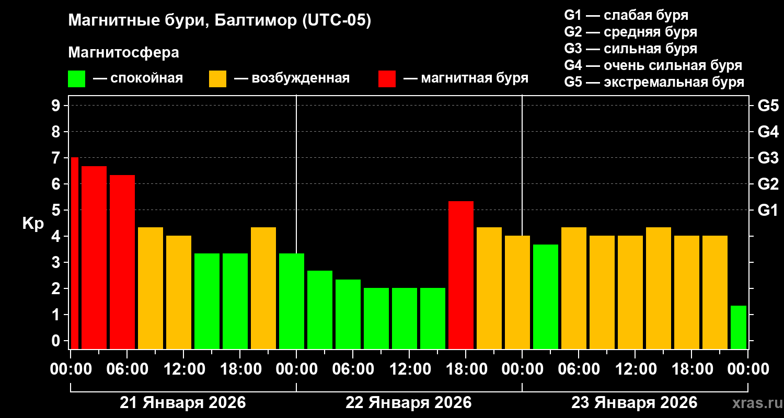The height and width of the screenshot is (418, 784).
Task: Click the red 'магнитная буря' legend swatch
Action: pyautogui.click(x=387, y=79)
